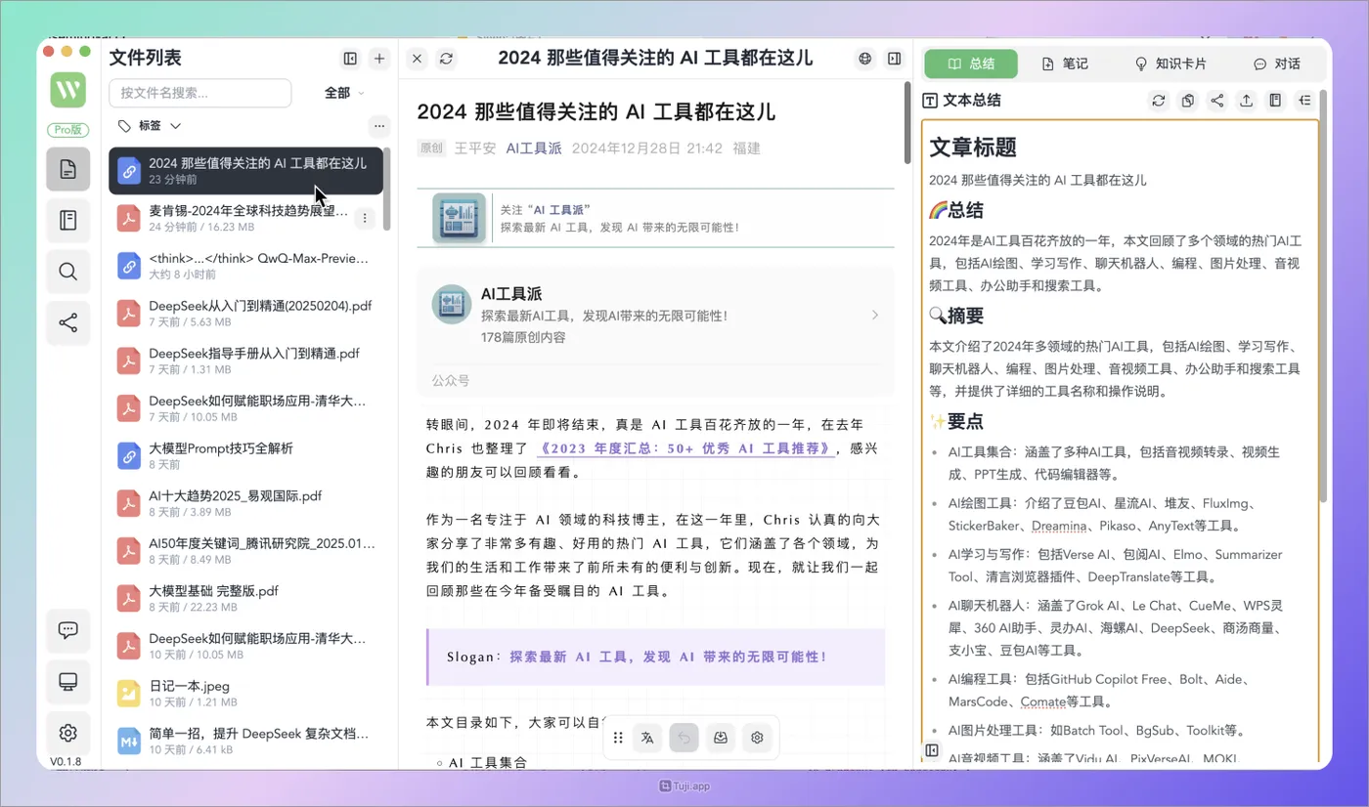Open 10 天前 DeepSeek如何赋能职场应用 file
This screenshot has height=807, width=1369.
(x=245, y=646)
